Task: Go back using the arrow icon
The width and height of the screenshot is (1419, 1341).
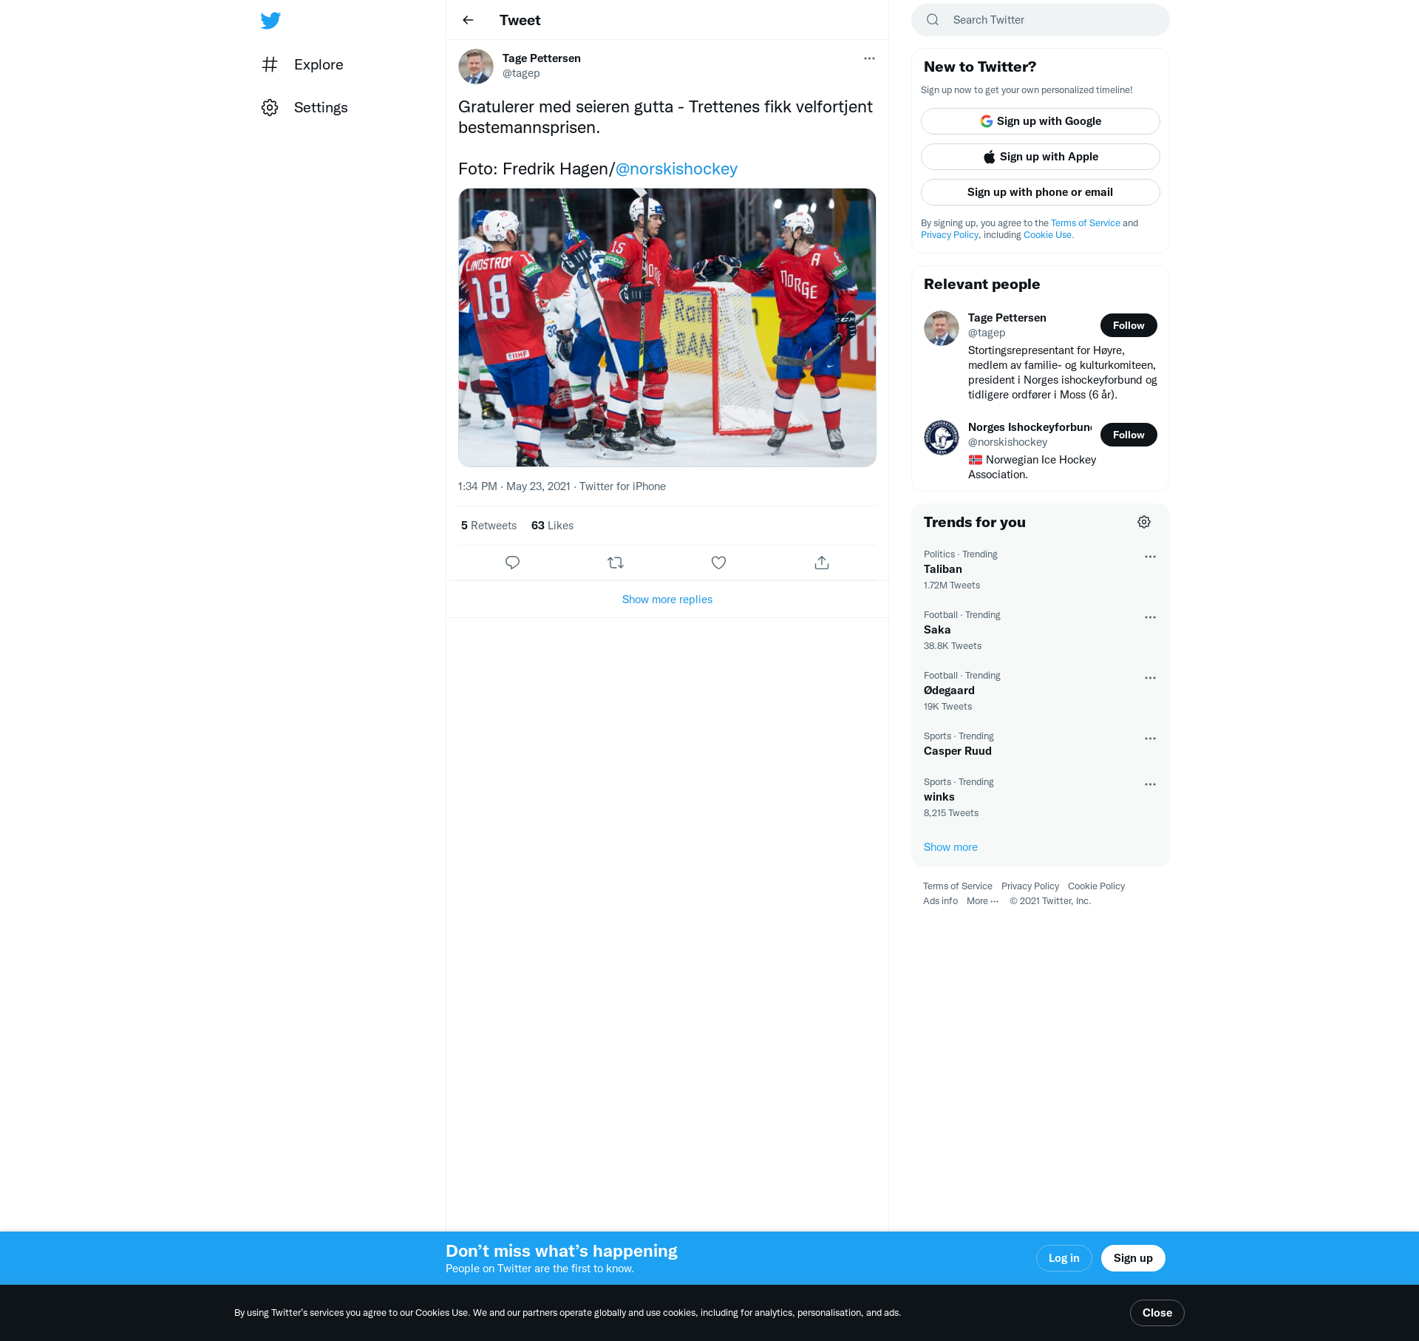Action: click(x=468, y=20)
